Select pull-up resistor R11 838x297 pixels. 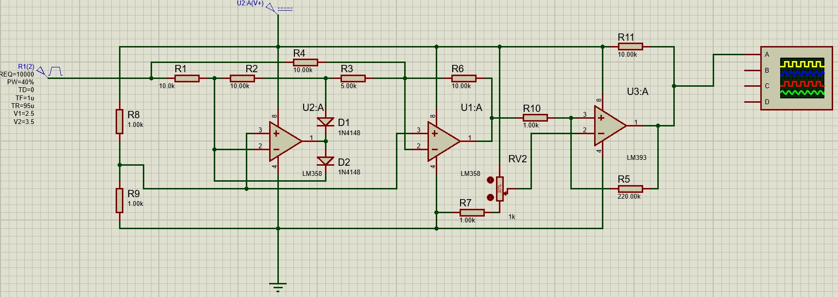(631, 47)
